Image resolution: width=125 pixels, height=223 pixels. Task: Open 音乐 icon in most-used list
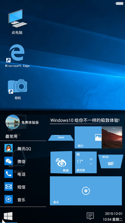(x=9, y=199)
